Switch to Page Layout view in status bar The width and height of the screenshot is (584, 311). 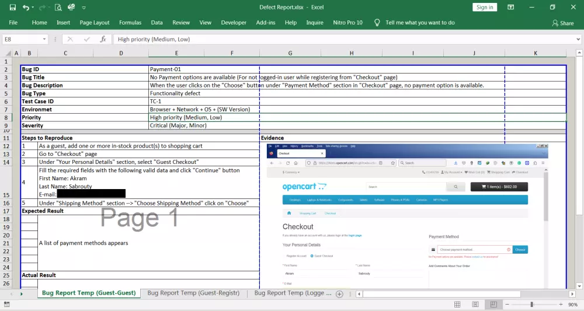pos(475,305)
